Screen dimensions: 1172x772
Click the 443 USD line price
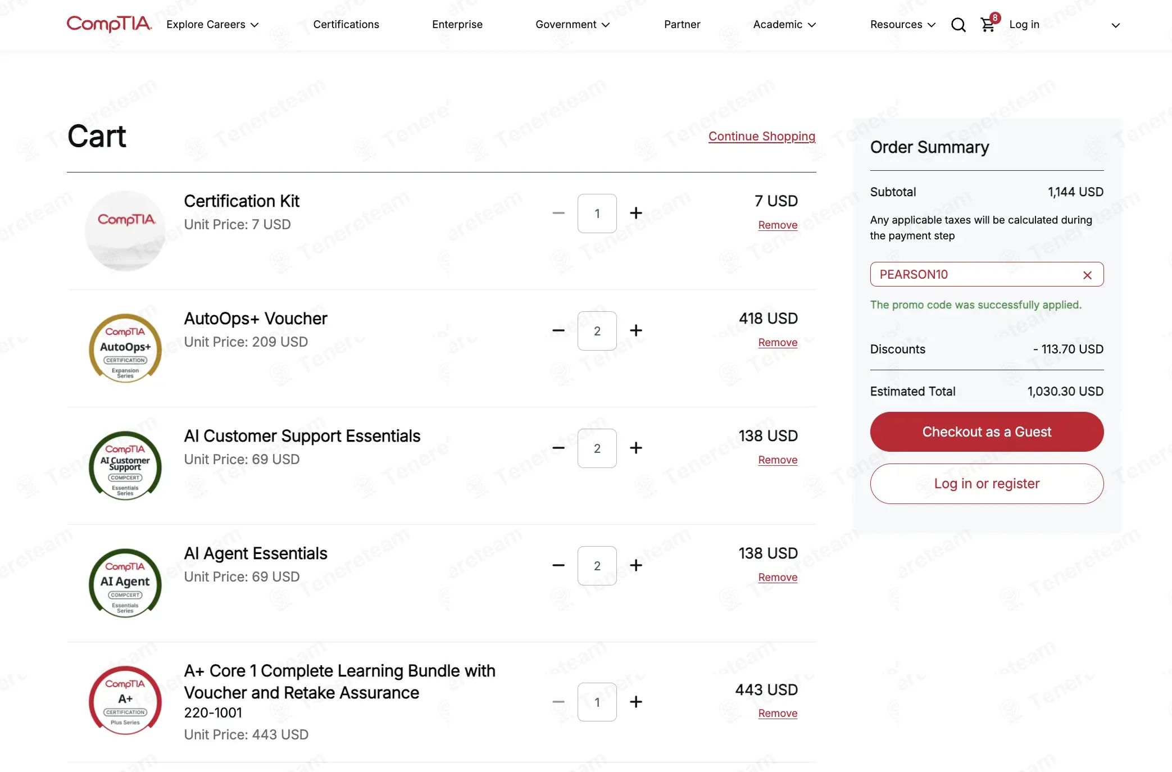point(766,690)
